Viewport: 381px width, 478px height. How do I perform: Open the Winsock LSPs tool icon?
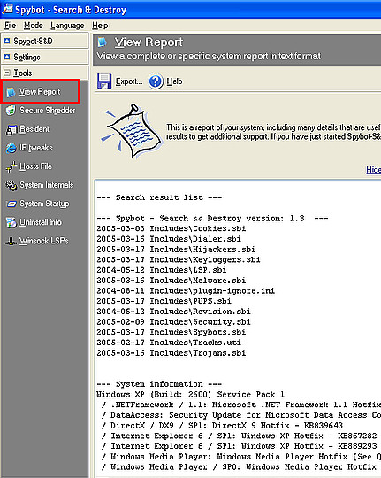click(11, 242)
